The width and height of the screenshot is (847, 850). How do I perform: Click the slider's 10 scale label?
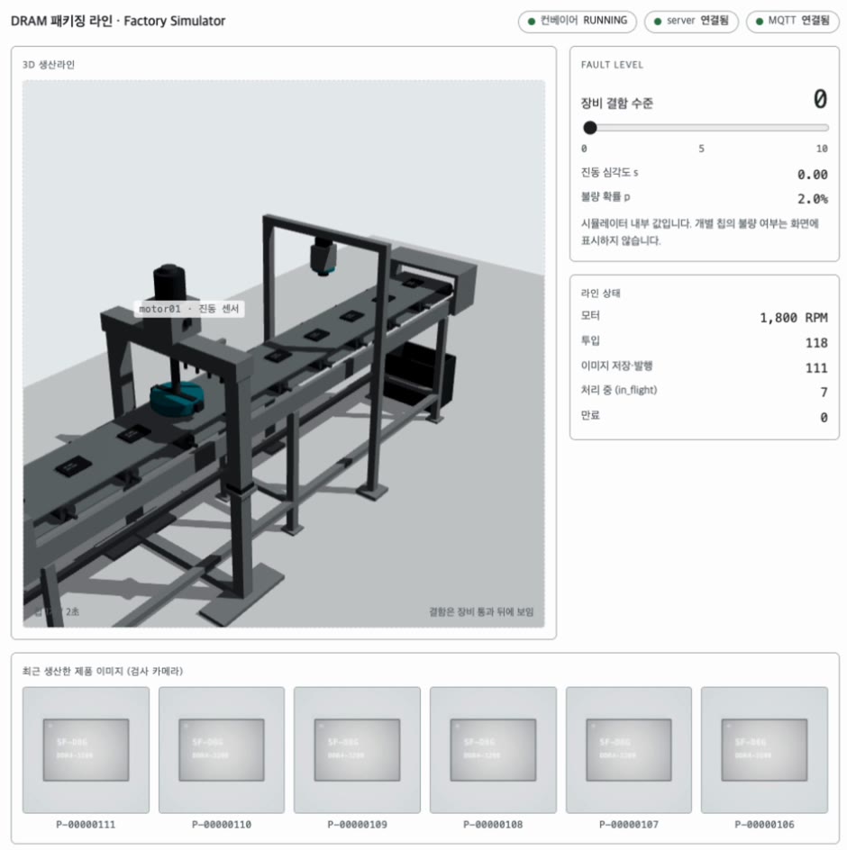coord(822,149)
